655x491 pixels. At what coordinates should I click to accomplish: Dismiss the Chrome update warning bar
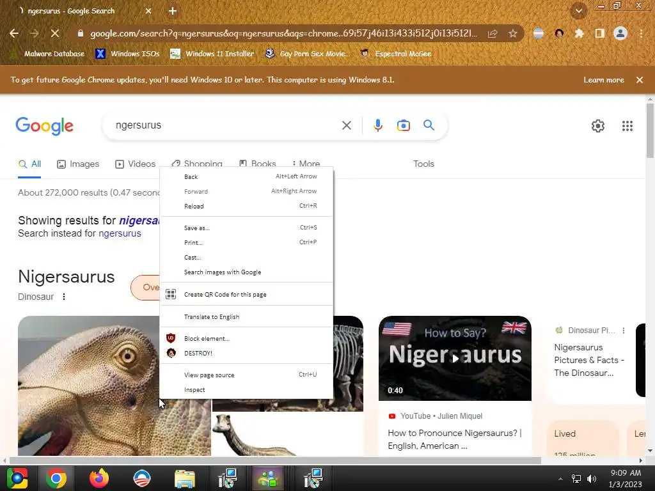pyautogui.click(x=639, y=80)
